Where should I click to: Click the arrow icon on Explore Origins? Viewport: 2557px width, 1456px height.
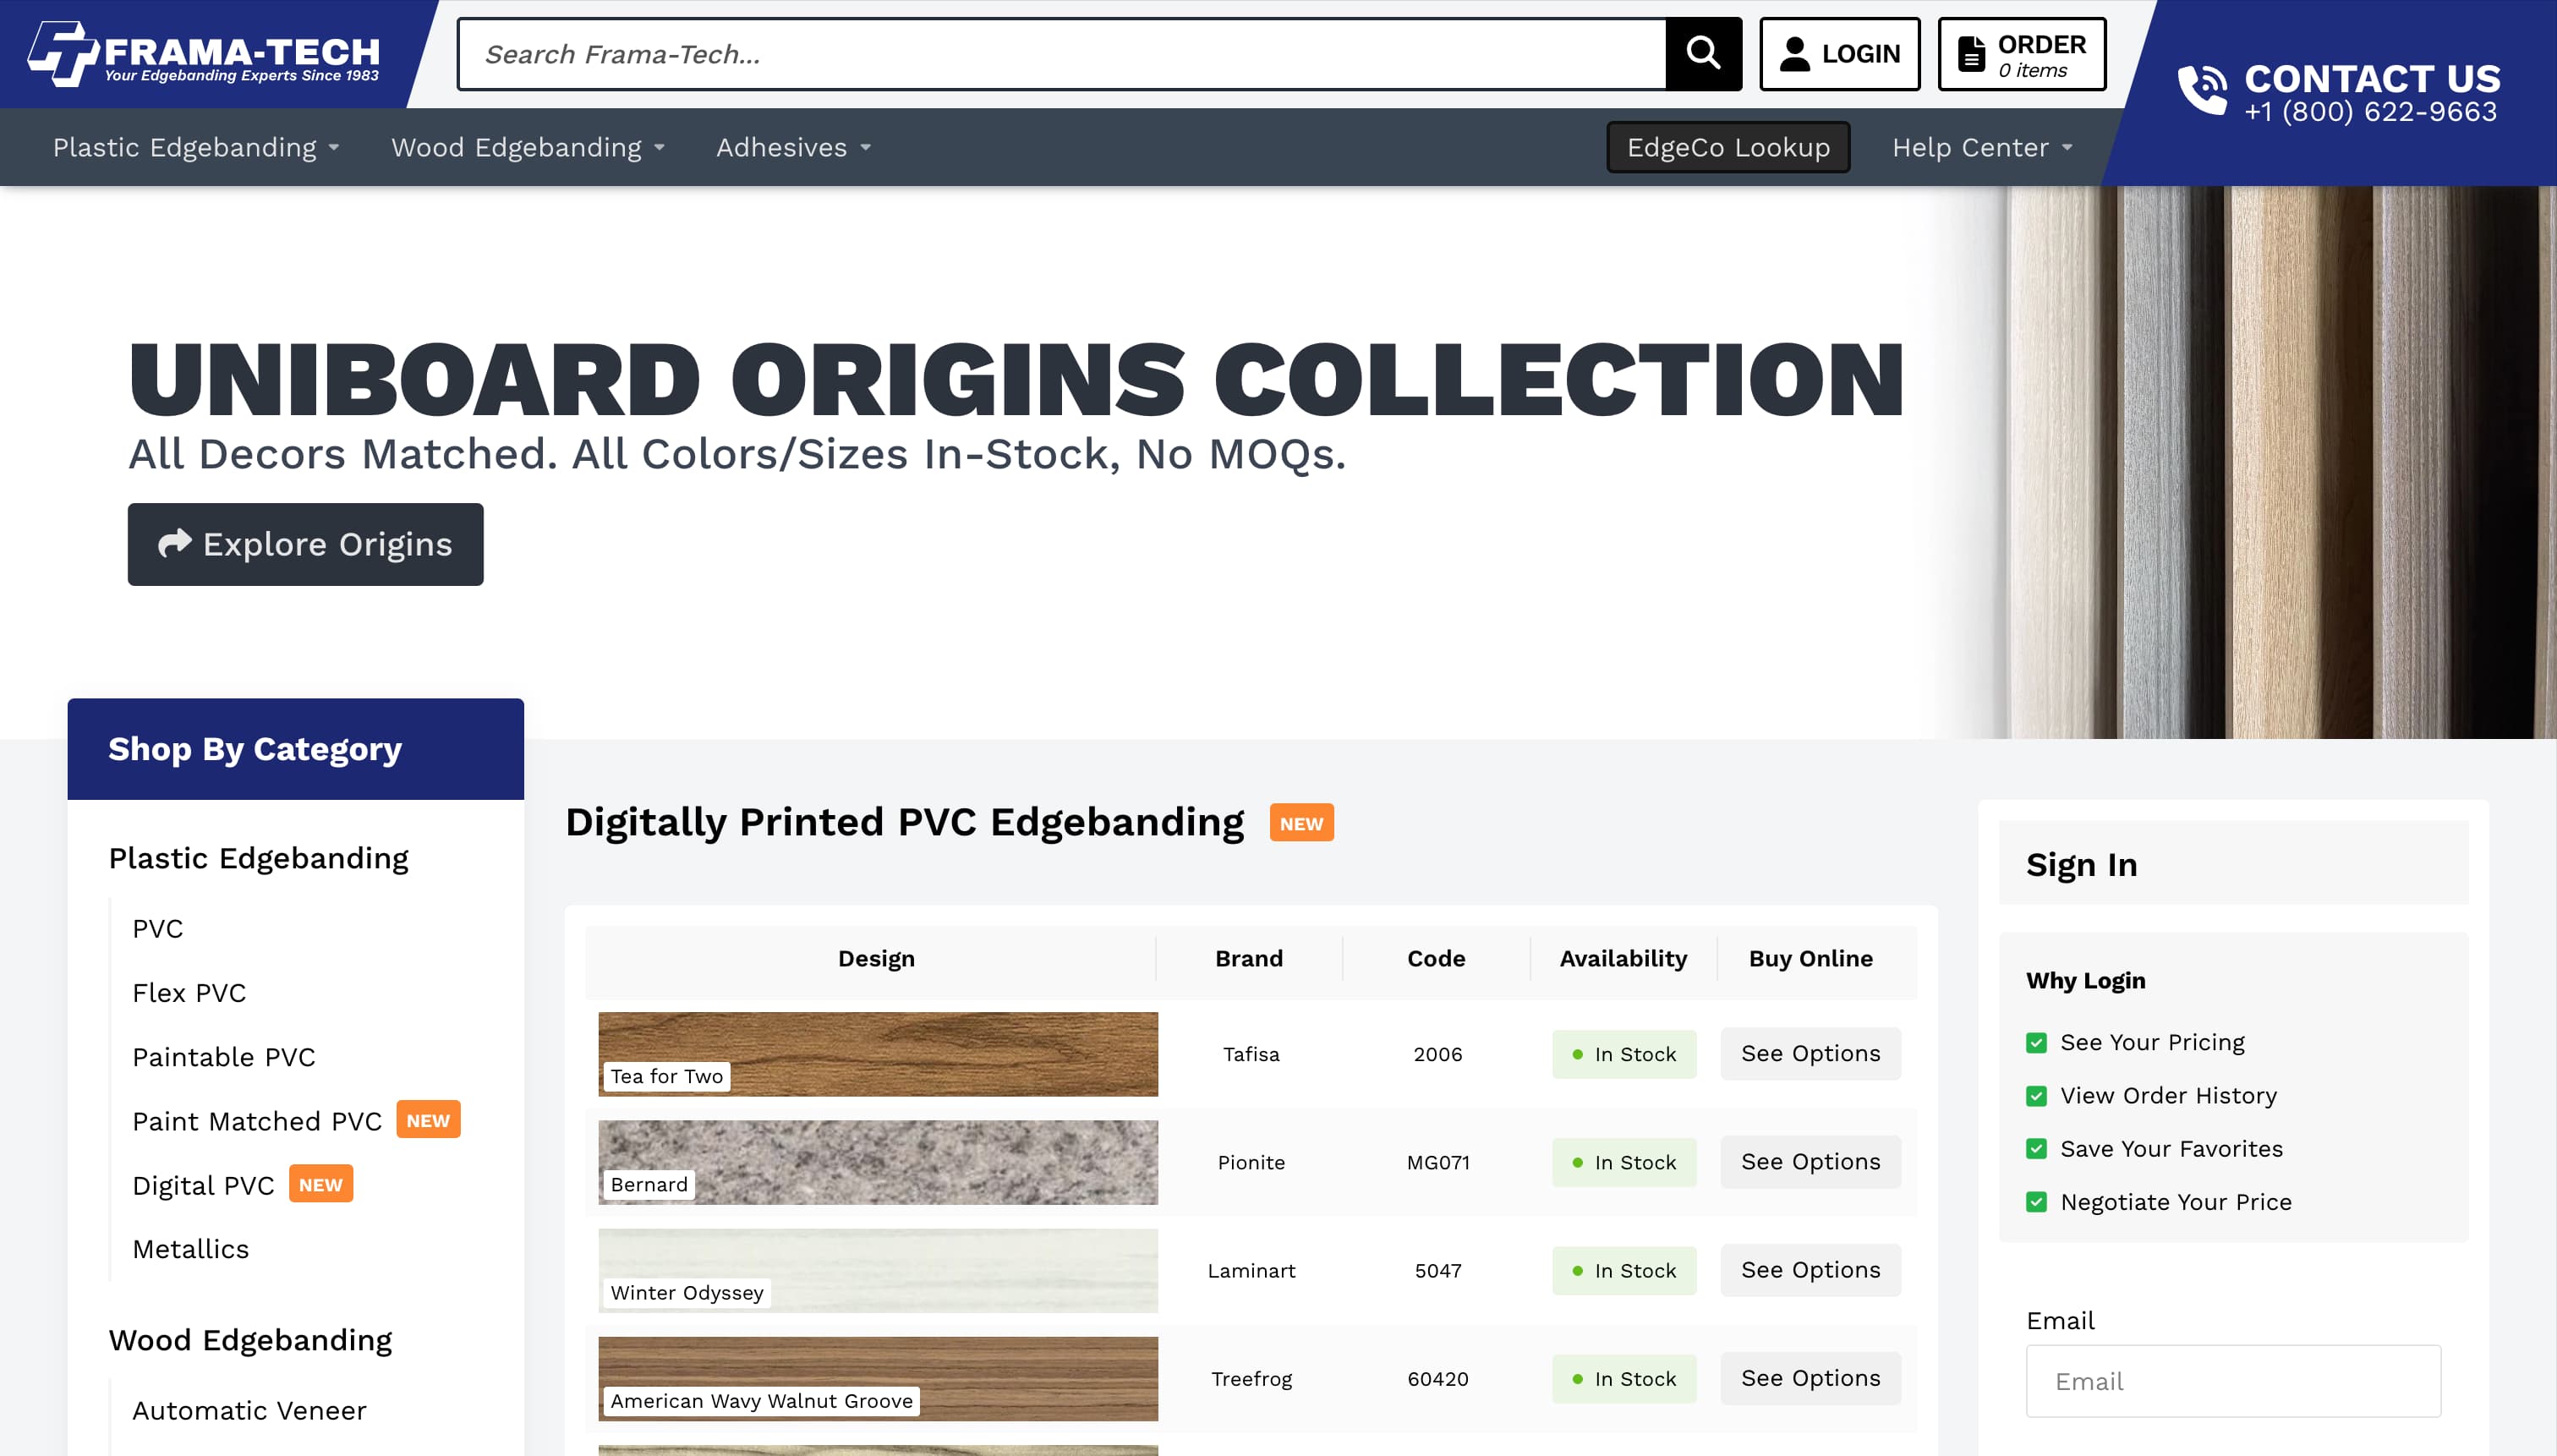pyautogui.click(x=175, y=543)
